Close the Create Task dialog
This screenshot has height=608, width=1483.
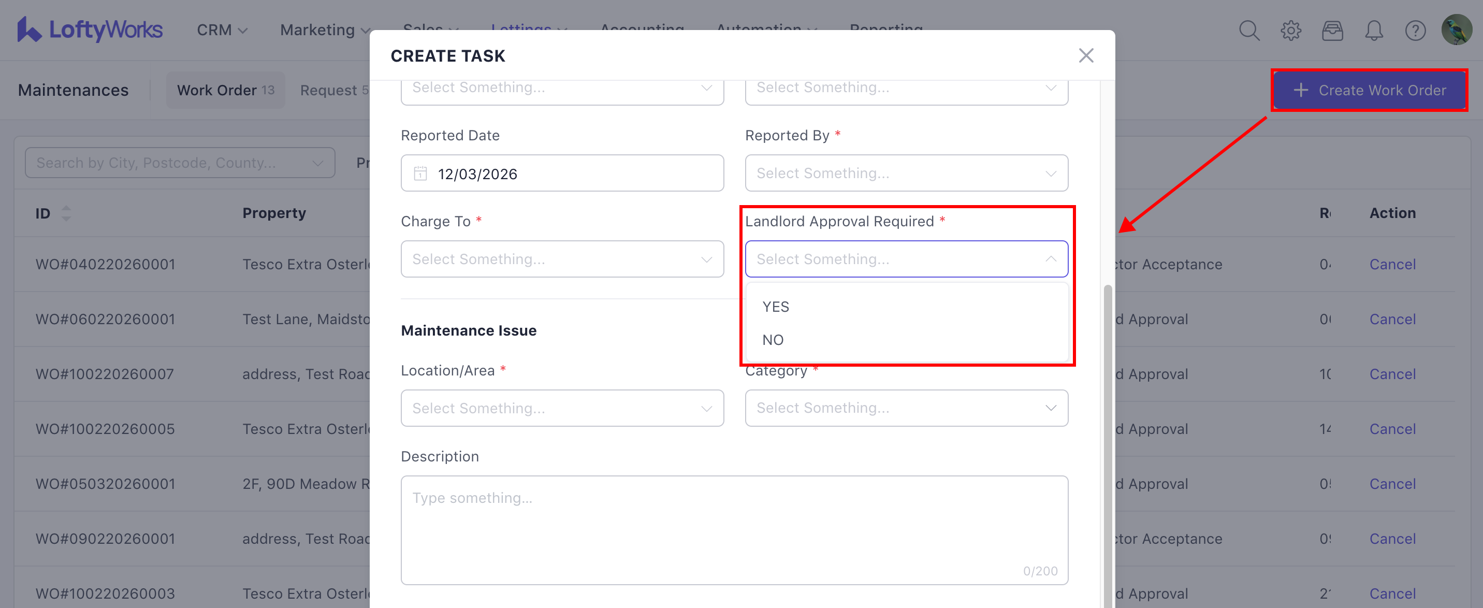click(1086, 56)
